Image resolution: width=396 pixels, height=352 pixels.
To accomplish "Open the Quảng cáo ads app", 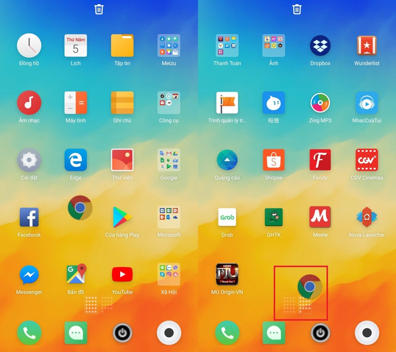I will [227, 160].
